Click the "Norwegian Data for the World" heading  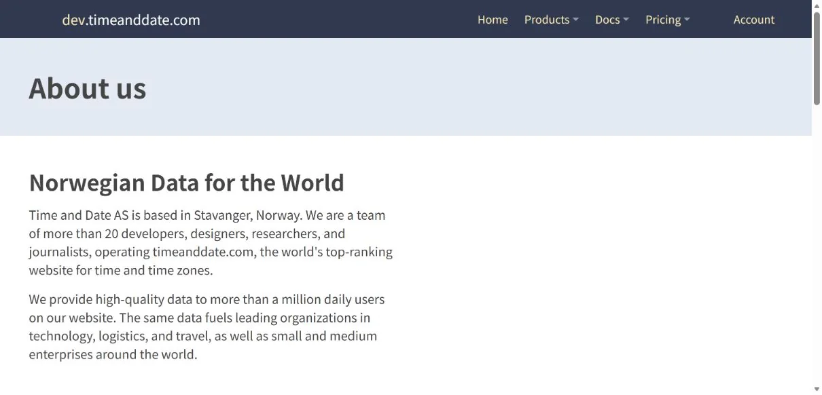[187, 183]
